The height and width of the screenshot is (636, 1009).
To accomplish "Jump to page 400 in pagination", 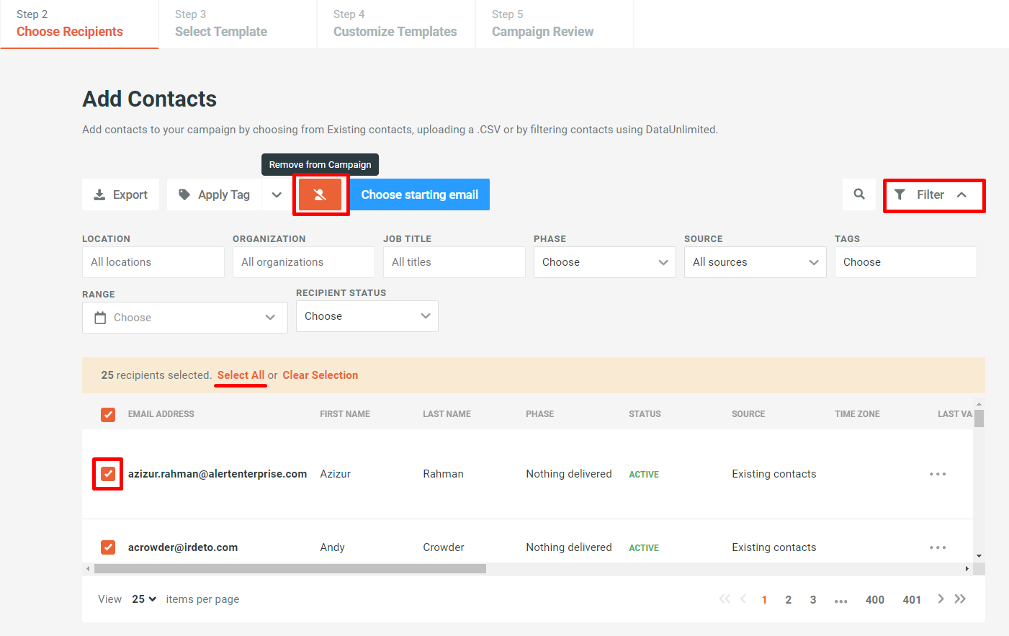I will pos(874,599).
